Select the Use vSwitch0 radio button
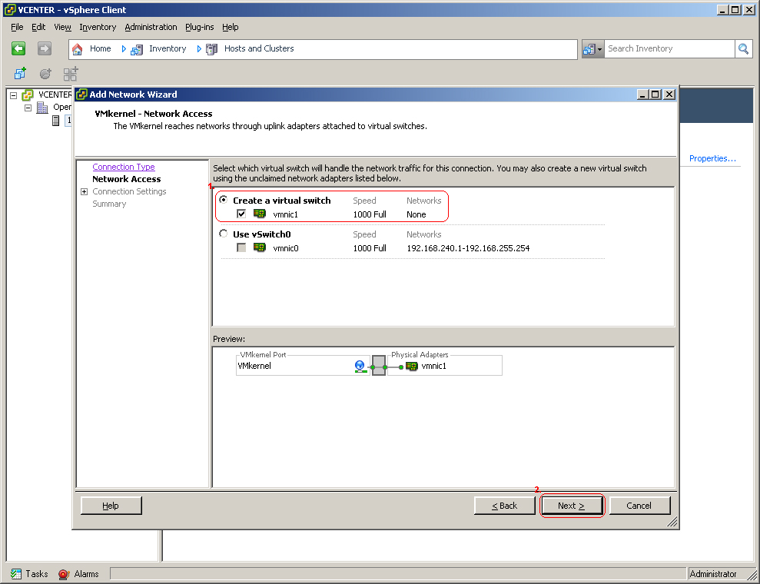 tap(224, 234)
